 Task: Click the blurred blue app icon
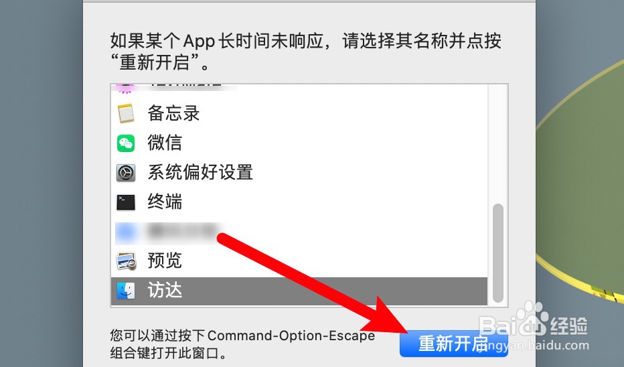(126, 232)
